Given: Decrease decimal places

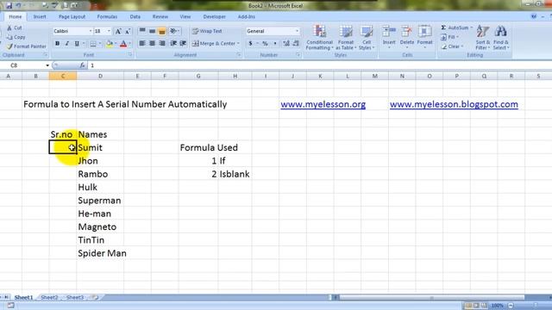Looking at the screenshot, I should click(x=296, y=44).
